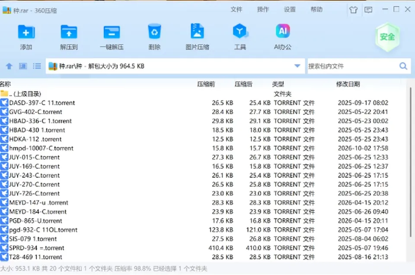Screen dimensions: 415x275
Task: Select the file PGD-865-U.torrent
Action: (35, 221)
